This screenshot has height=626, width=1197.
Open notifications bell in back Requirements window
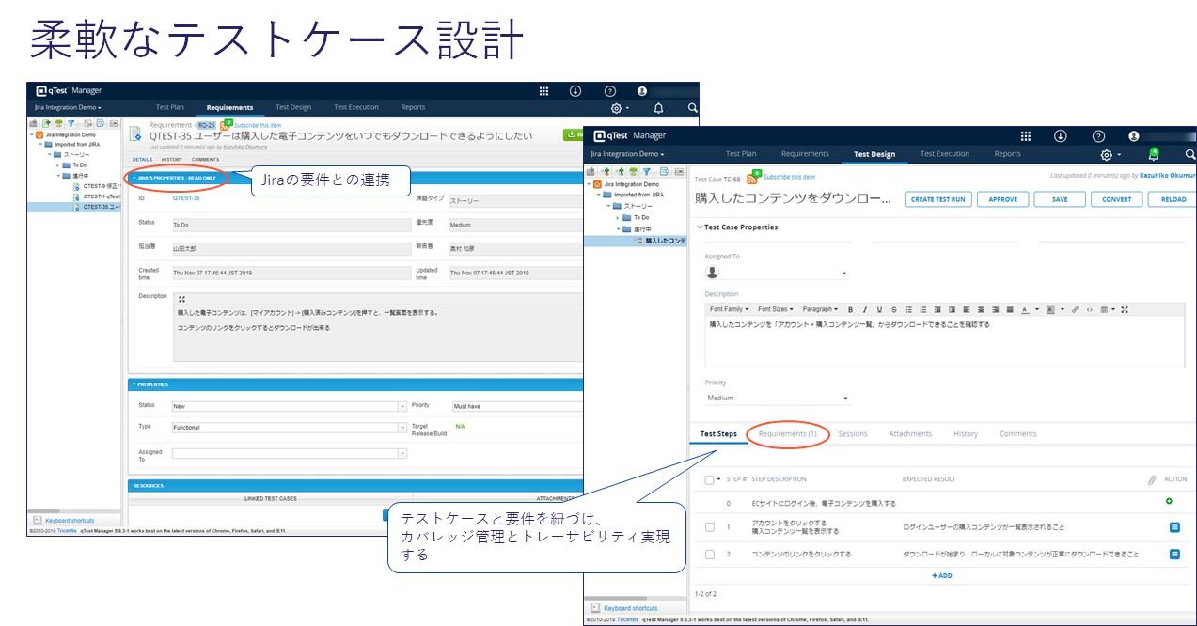click(658, 108)
